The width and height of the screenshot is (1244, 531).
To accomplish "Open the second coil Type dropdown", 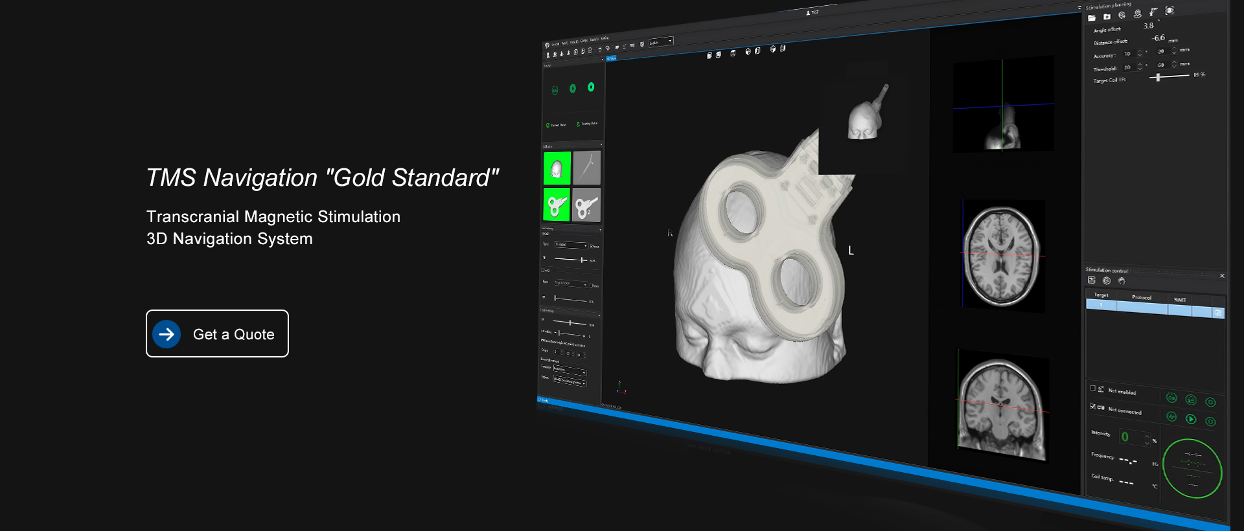I will [x=571, y=284].
